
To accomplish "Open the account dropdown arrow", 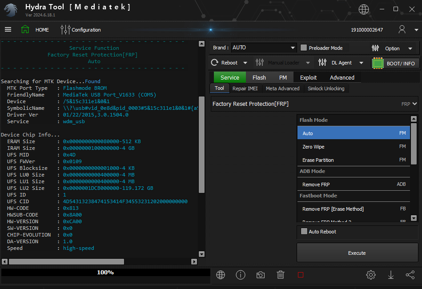I will click(x=416, y=30).
